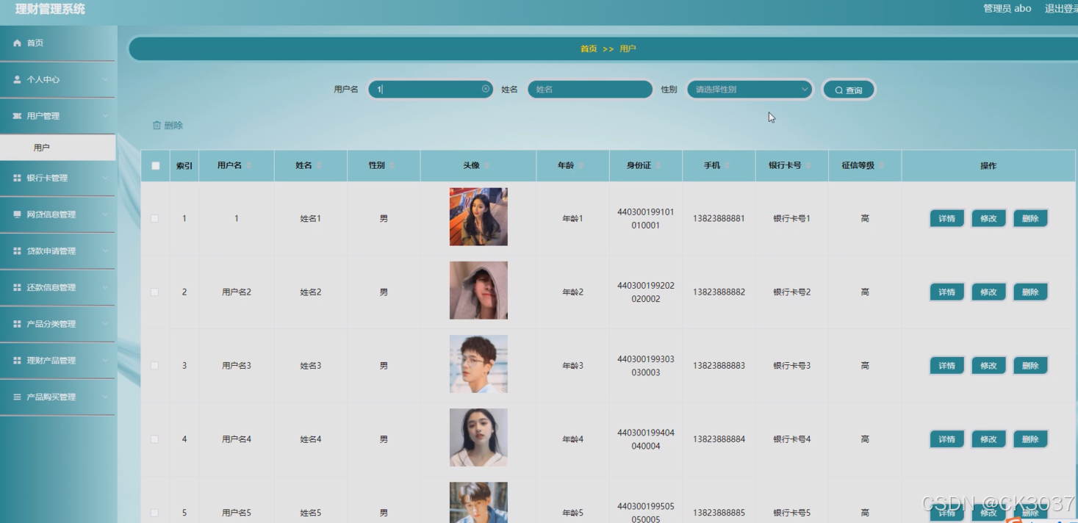Clear the 用户名 search field with the X icon
Image resolution: width=1078 pixels, height=523 pixels.
click(x=486, y=89)
